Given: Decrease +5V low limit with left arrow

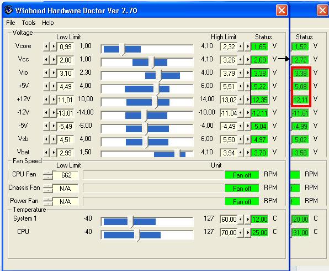Looking at the screenshot, I should (46, 86).
